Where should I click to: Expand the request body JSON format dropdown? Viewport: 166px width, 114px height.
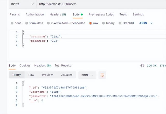tap(146, 23)
